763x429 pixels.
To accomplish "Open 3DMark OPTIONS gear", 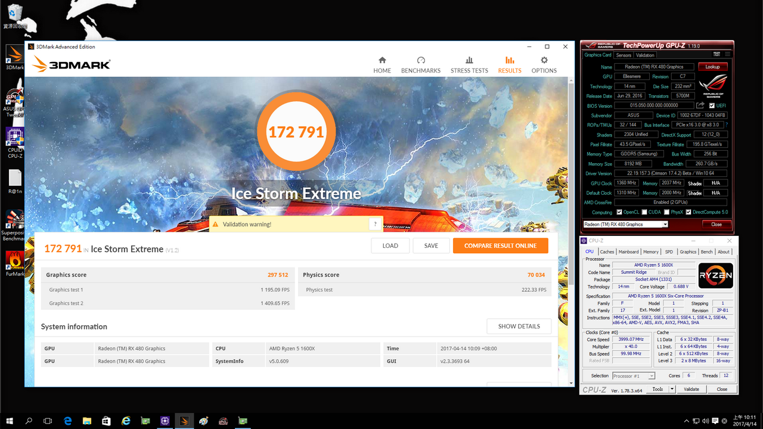I will [x=544, y=65].
